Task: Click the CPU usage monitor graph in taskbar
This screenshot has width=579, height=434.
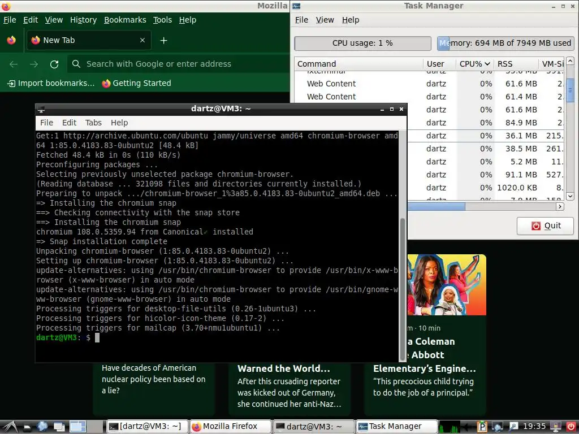Action: click(x=450, y=427)
